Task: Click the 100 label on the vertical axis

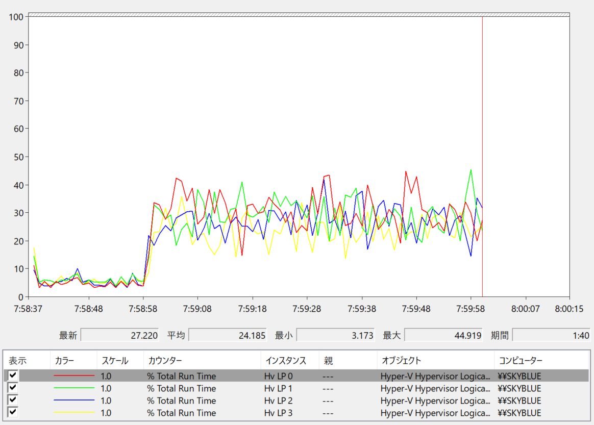Action: pyautogui.click(x=16, y=17)
